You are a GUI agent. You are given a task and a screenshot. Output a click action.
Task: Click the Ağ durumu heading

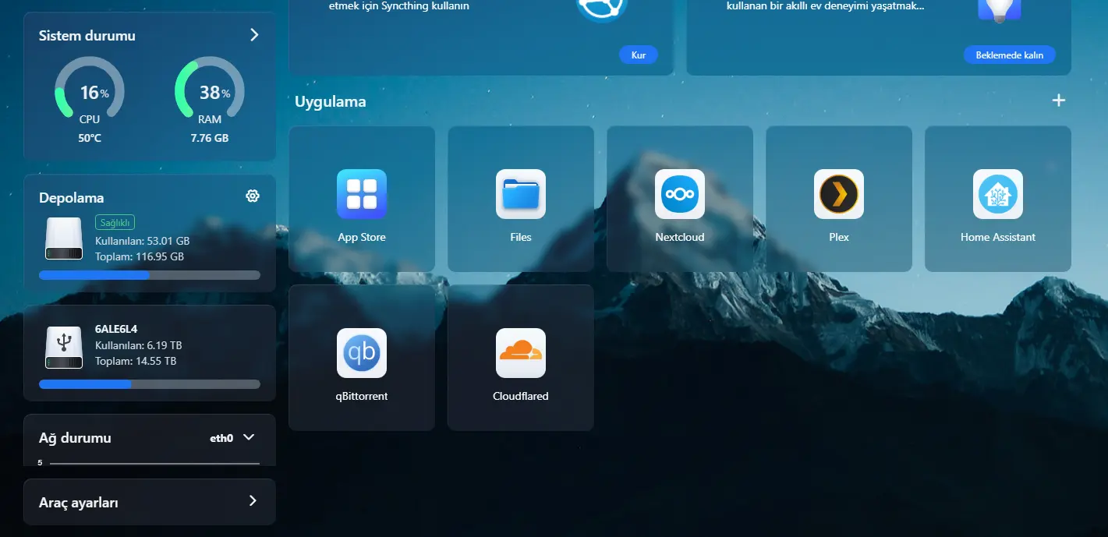click(75, 438)
